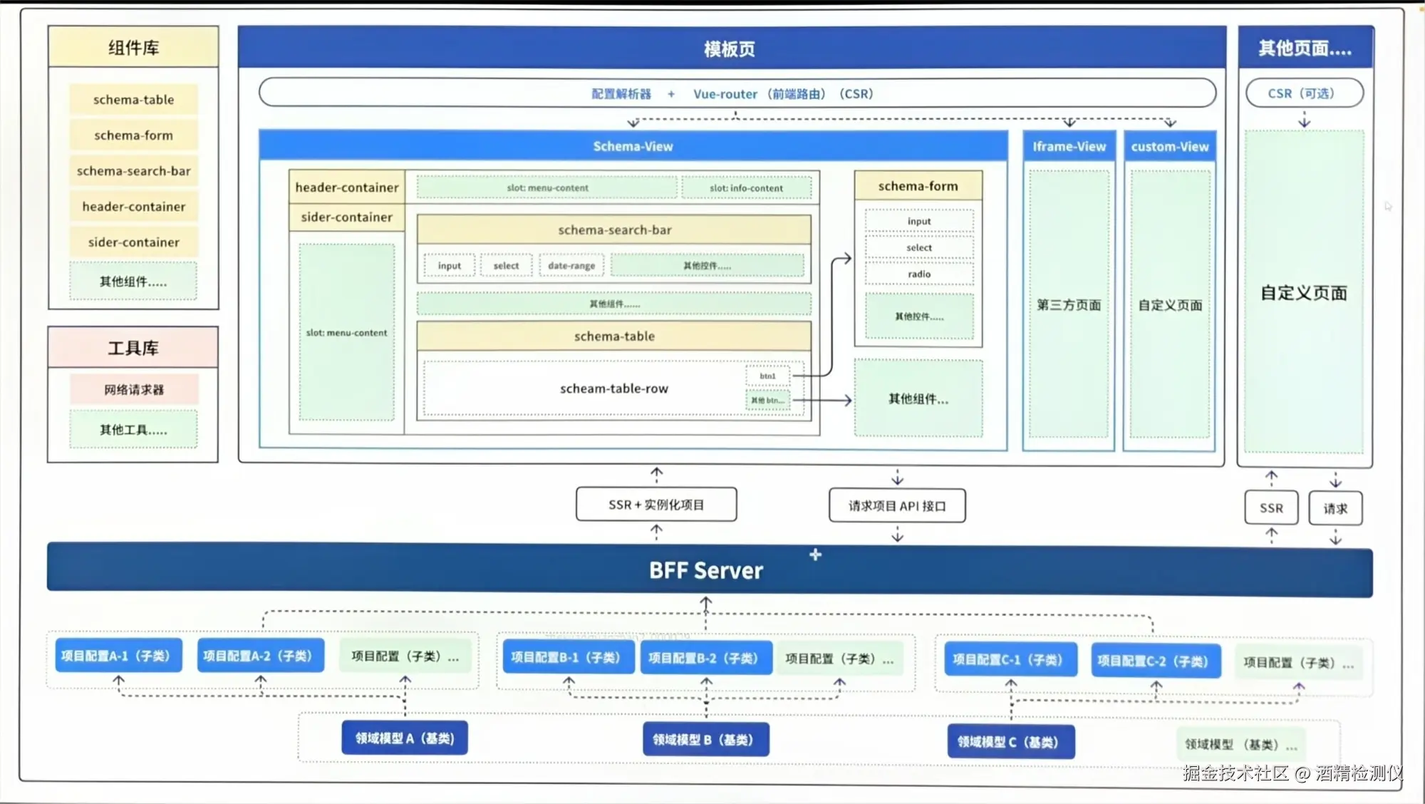Click the small SSR box at right

click(x=1271, y=508)
